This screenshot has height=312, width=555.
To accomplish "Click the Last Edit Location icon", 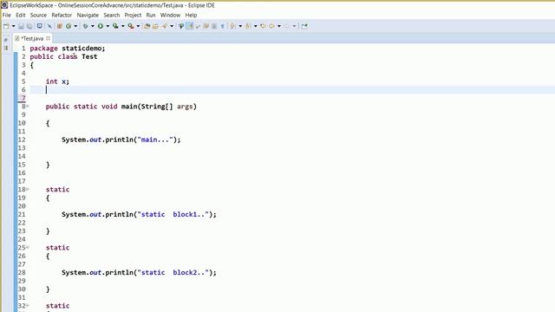I will (x=263, y=26).
